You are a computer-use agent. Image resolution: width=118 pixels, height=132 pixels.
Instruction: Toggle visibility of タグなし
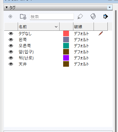[11, 33]
